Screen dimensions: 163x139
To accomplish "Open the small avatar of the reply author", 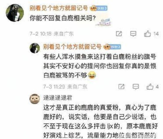I will pos(35,48).
